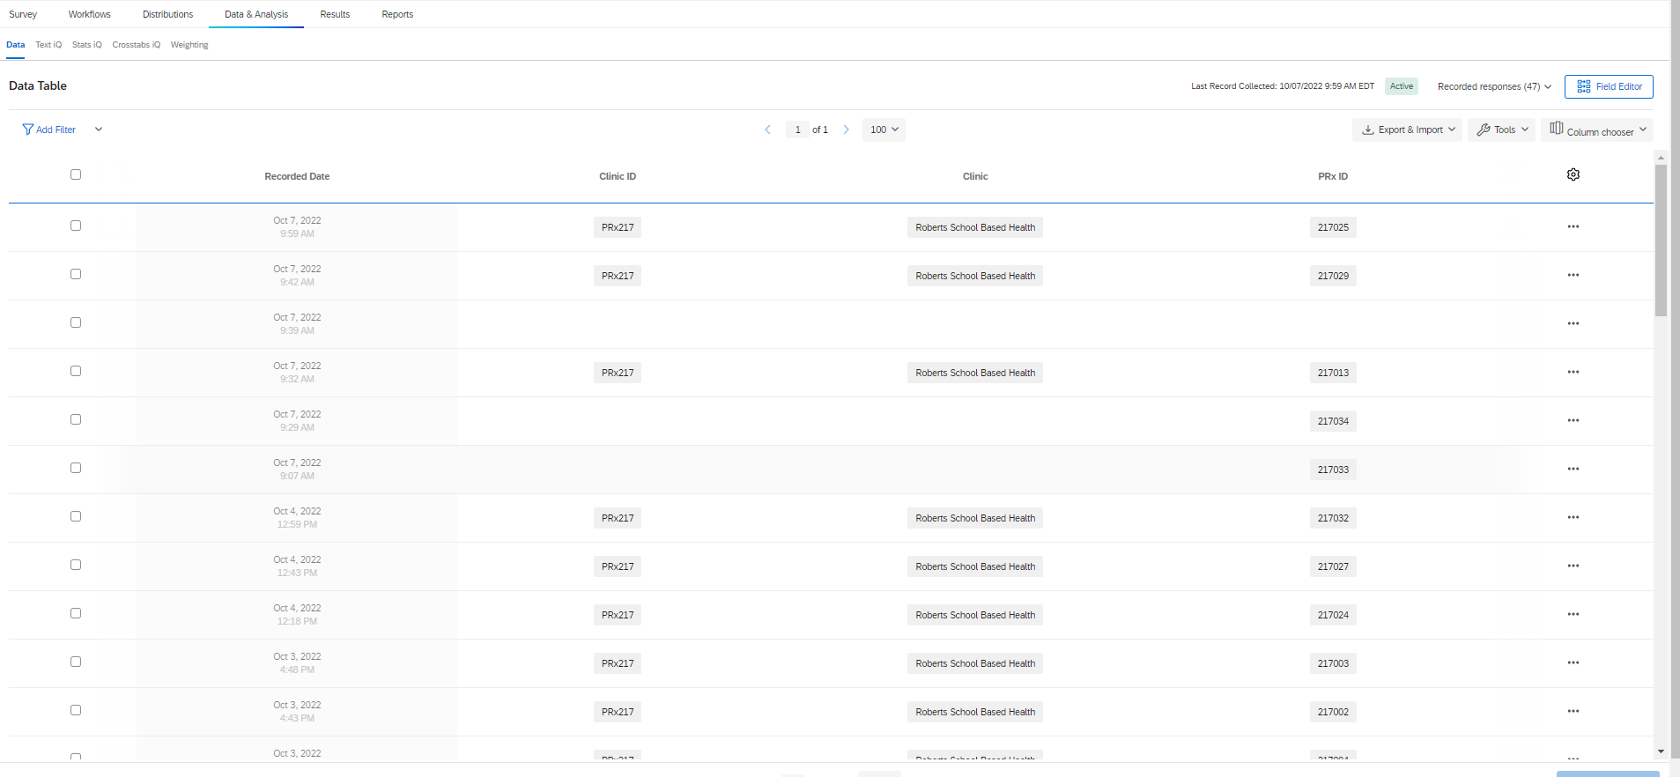Open row actions for PRx ID 217029
The height and width of the screenshot is (777, 1680).
coord(1573,276)
